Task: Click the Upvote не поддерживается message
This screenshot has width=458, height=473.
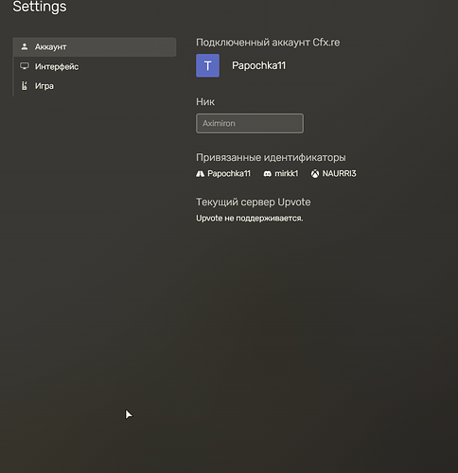Action: coord(250,219)
